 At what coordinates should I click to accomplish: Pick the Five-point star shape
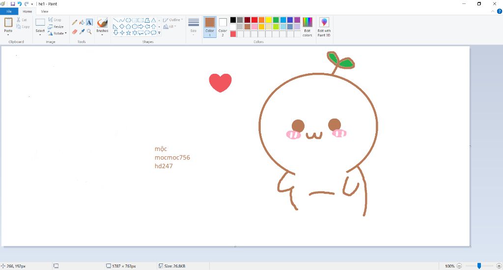tap(128, 32)
